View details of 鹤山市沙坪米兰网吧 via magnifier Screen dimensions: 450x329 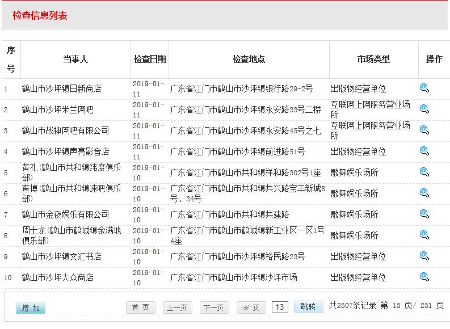pyautogui.click(x=424, y=109)
